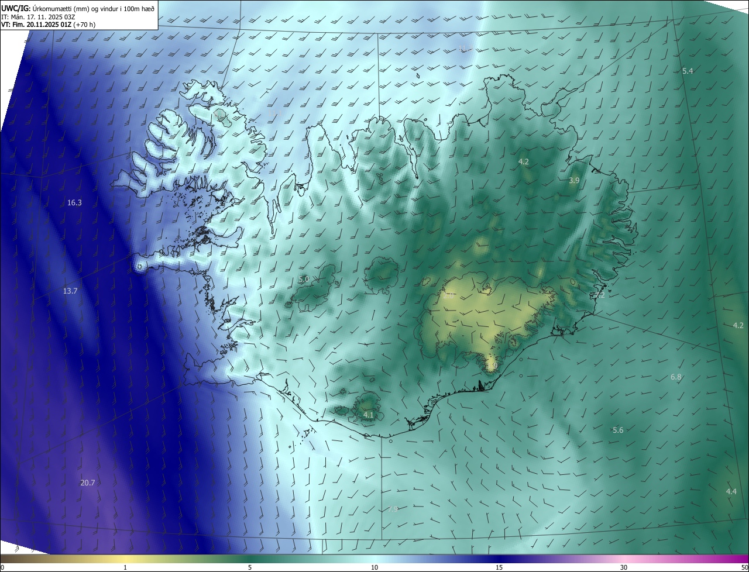Click the 15 tick on the color scale
Viewport: 749px width, 572px height.
(499, 567)
